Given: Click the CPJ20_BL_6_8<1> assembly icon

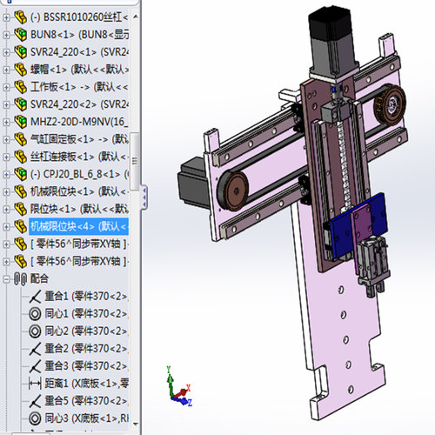Looking at the screenshot, I should pos(20,174).
